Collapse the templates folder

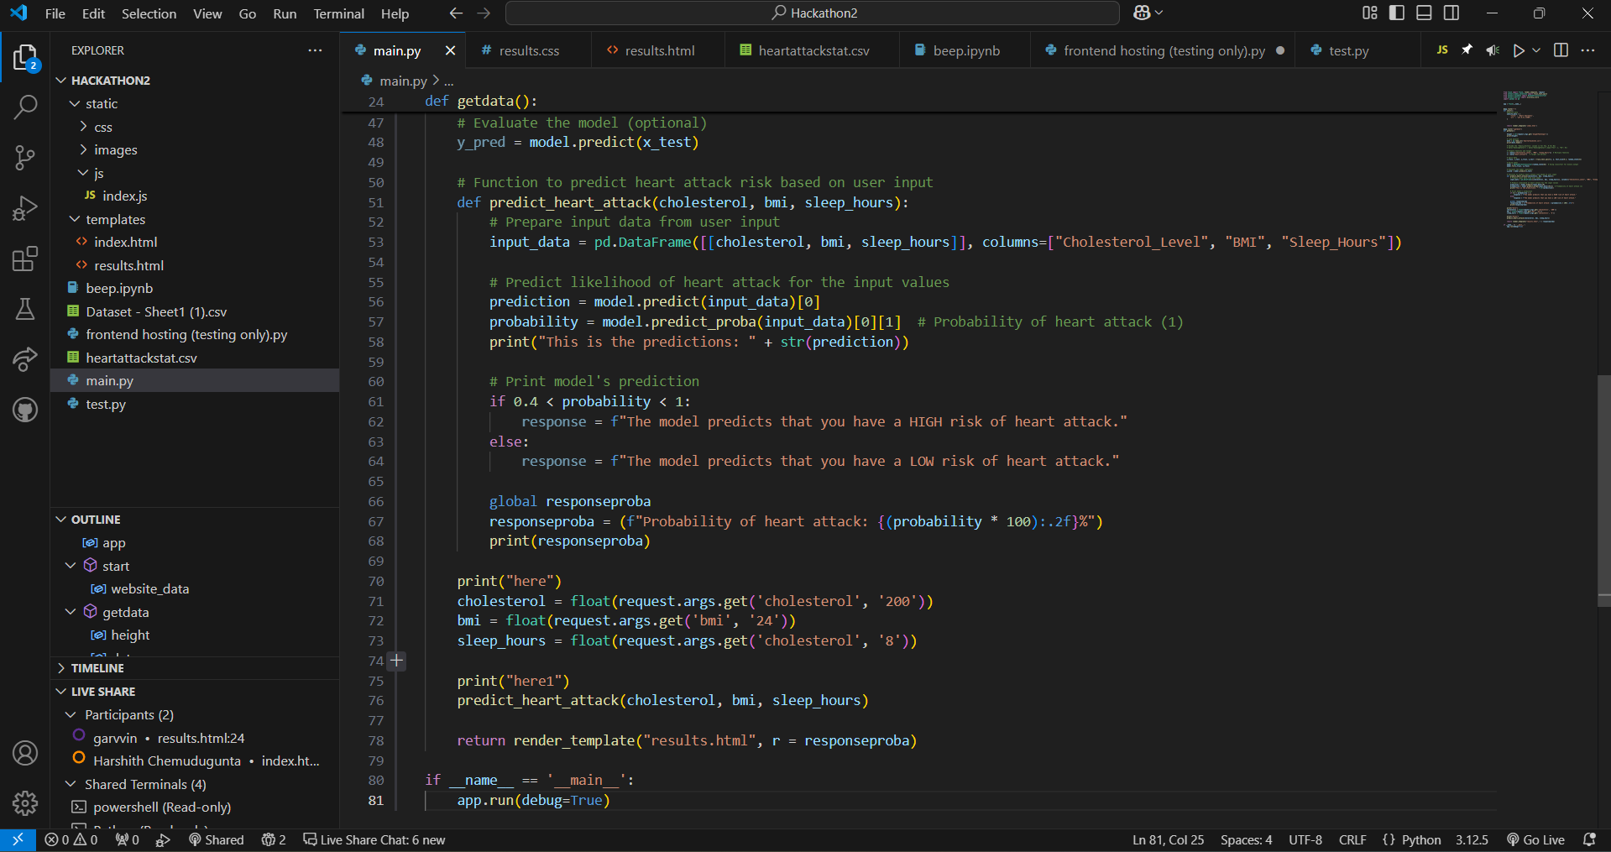click(x=115, y=219)
